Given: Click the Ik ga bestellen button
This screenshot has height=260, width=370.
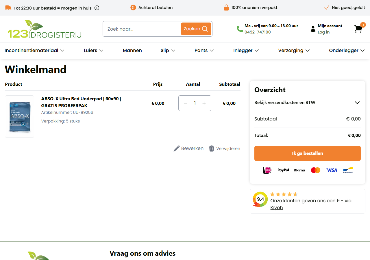Looking at the screenshot, I should [x=308, y=153].
